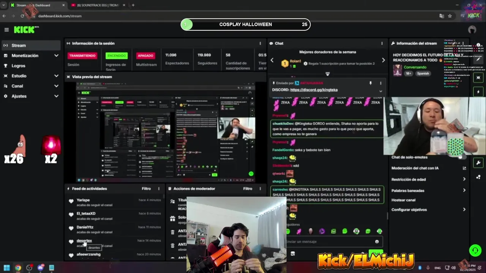Click the heart icon beside Yarispe

(x=71, y=201)
